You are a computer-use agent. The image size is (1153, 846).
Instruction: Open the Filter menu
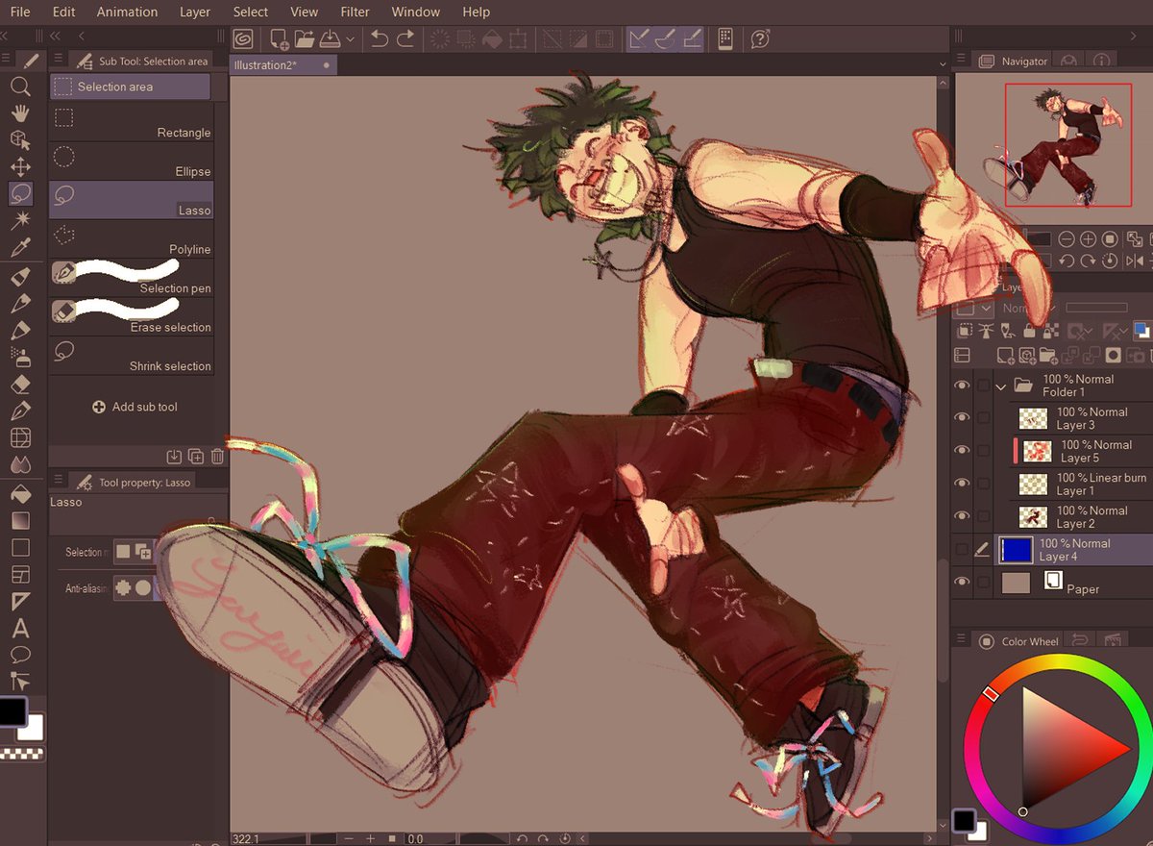tap(355, 12)
